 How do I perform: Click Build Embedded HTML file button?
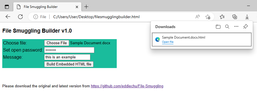(69, 64)
